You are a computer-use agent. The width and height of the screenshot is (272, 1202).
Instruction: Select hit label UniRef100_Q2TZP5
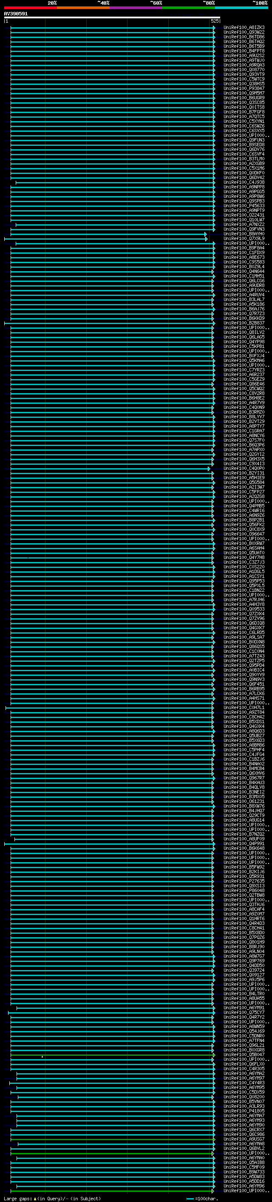pyautogui.click(x=244, y=661)
